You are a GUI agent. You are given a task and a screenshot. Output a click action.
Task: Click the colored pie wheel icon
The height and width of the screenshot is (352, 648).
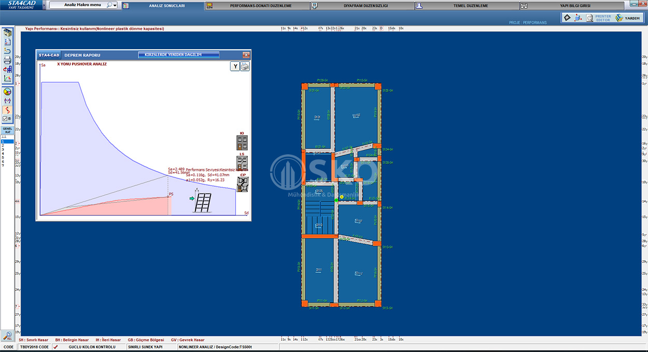pyautogui.click(x=7, y=92)
